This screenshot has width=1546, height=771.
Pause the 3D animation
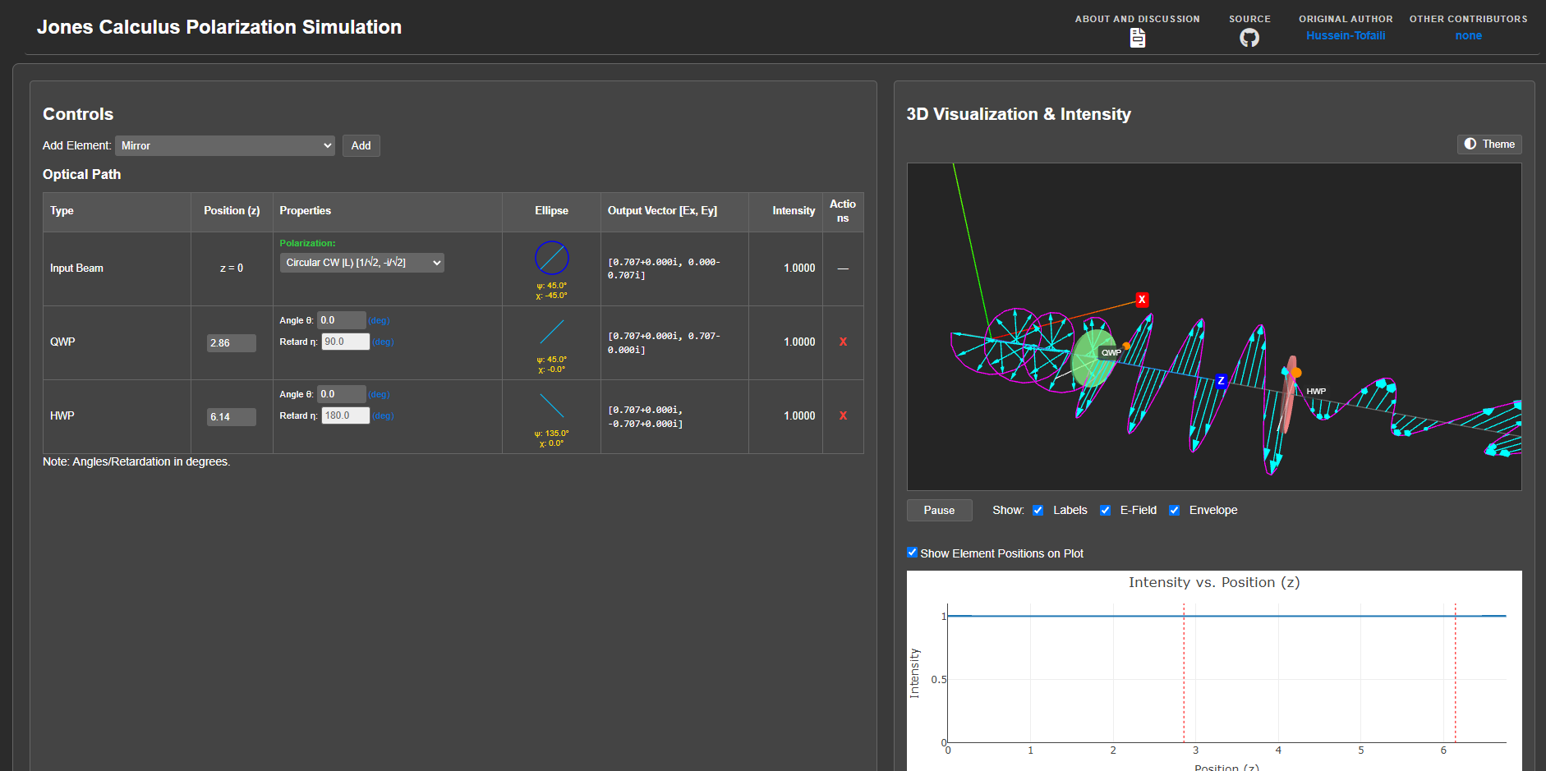click(939, 510)
